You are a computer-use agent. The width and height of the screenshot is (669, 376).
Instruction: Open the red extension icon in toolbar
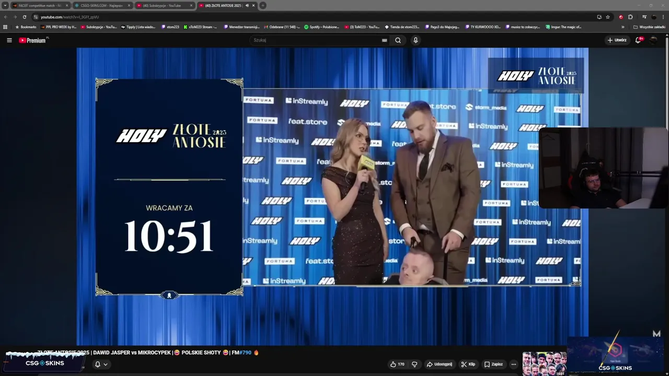[621, 17]
